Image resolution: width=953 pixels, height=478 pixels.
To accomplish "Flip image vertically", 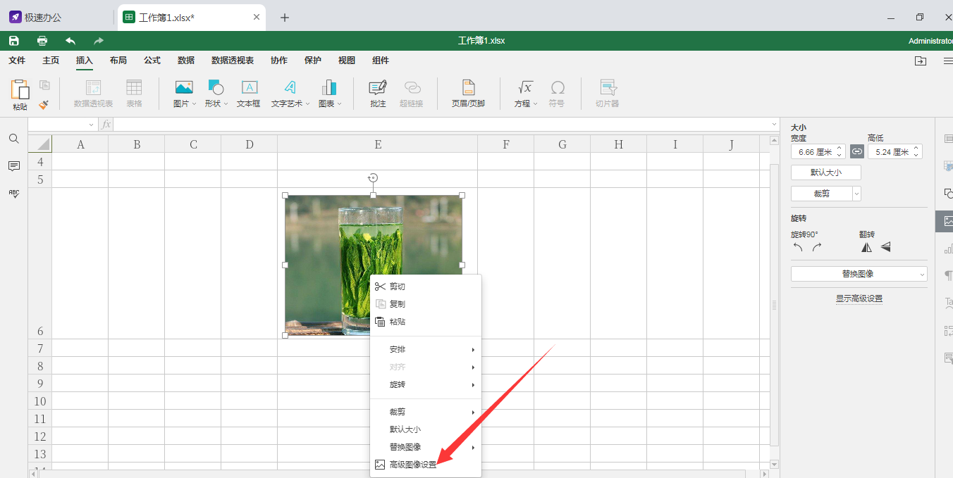I will 886,247.
